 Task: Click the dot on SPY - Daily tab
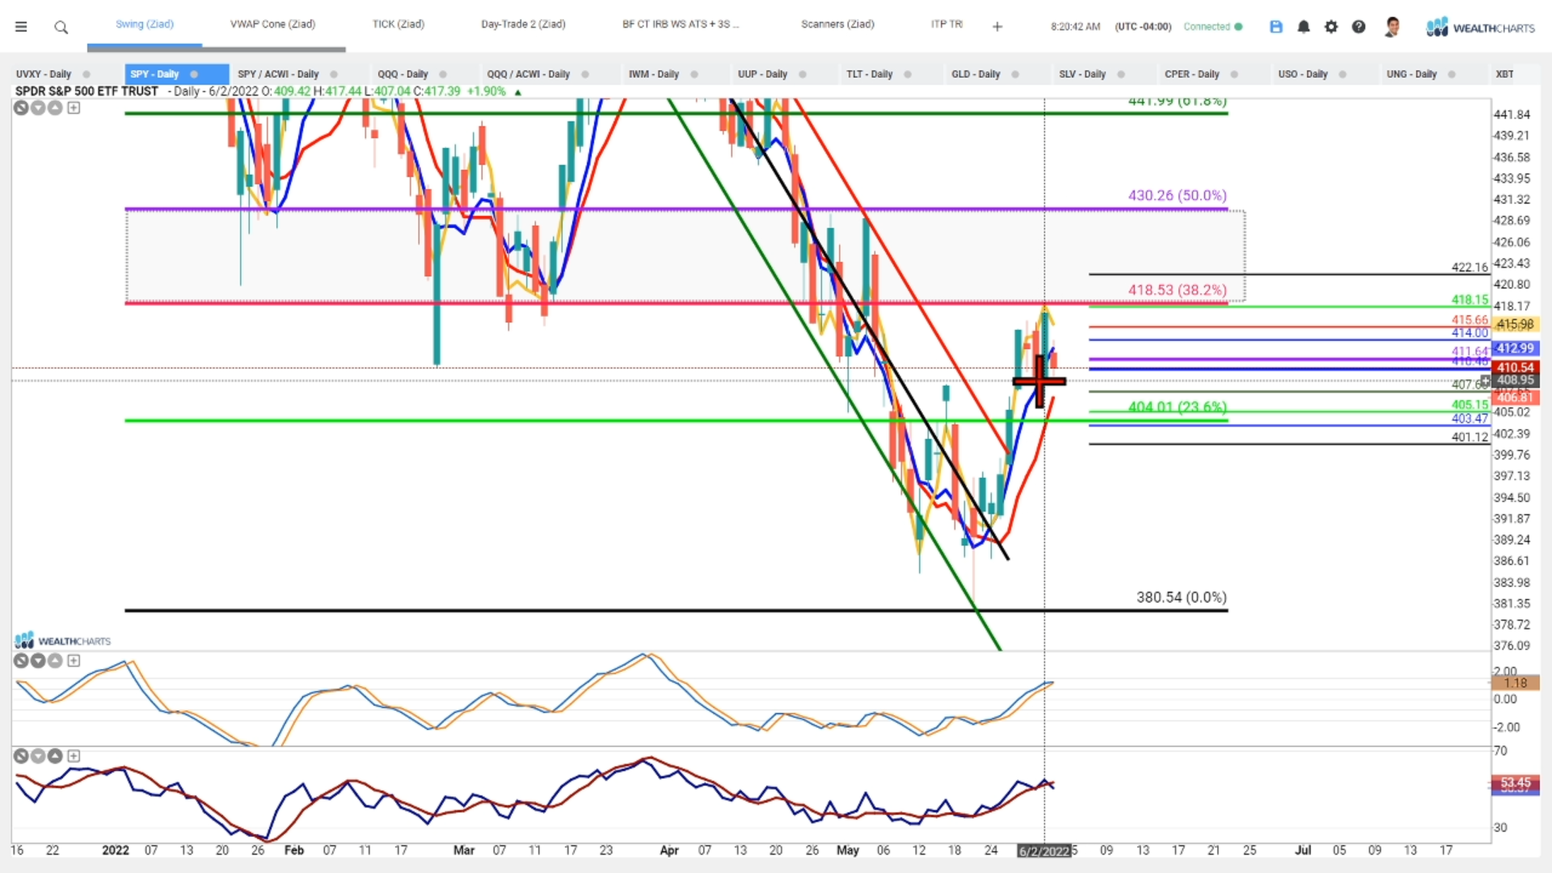[194, 74]
